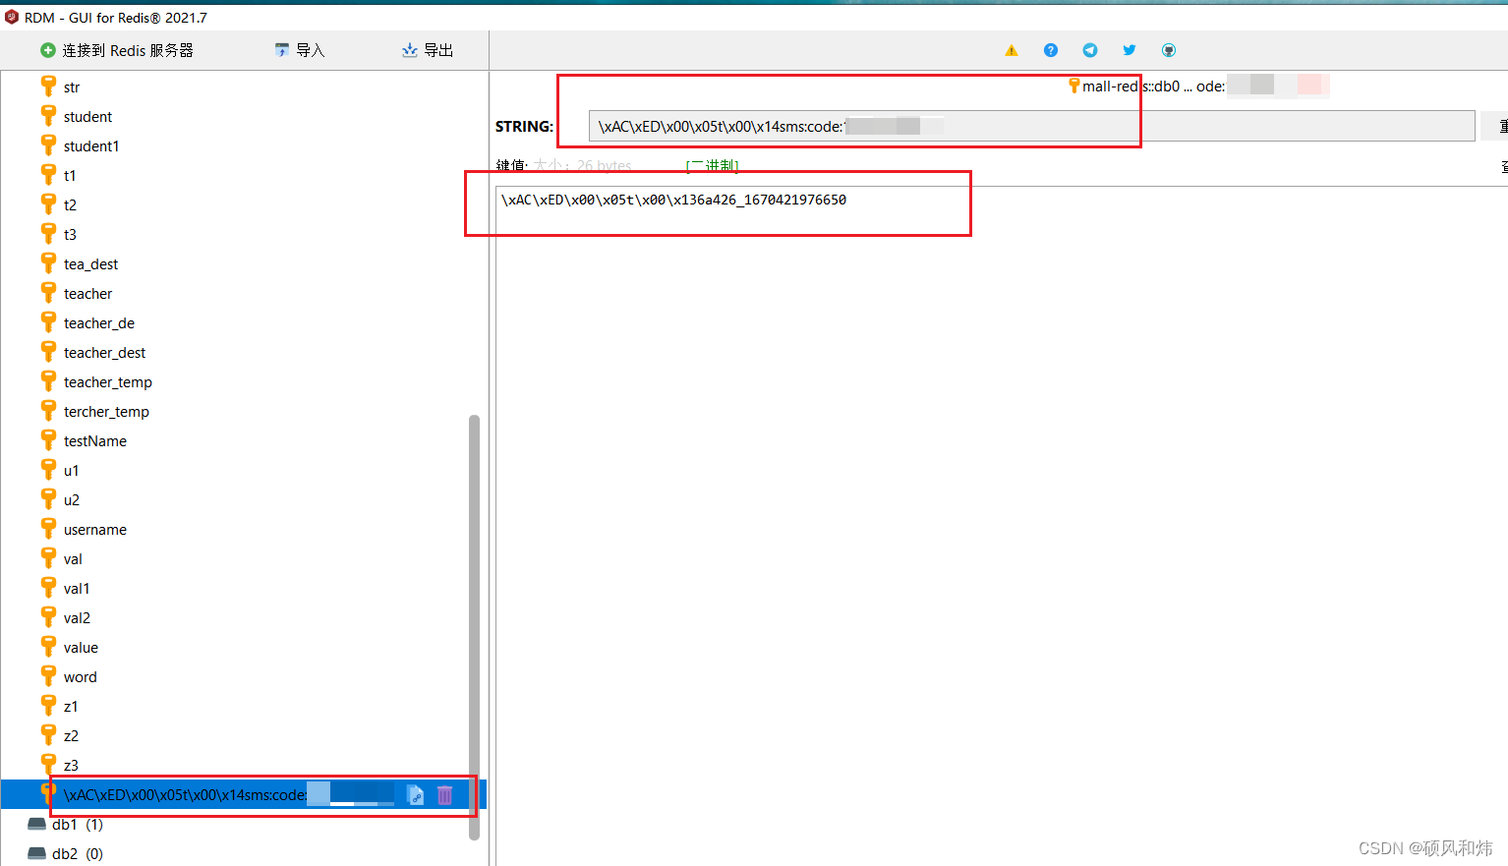The height and width of the screenshot is (866, 1508).
Task: Click the STRING type label
Action: tap(525, 126)
